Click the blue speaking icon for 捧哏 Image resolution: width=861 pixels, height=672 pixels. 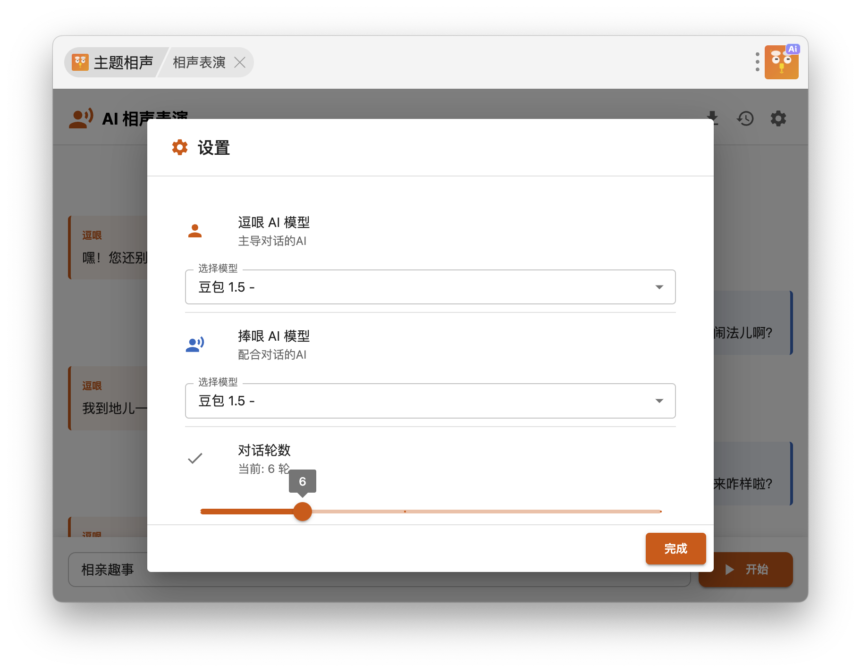coord(195,344)
